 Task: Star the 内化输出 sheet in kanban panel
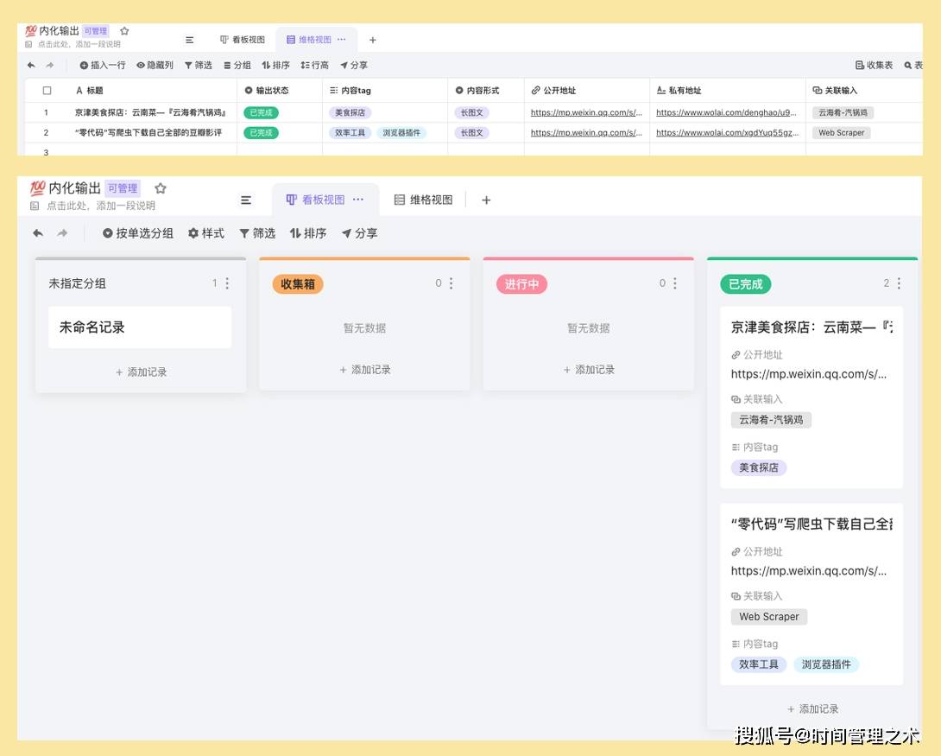[161, 188]
